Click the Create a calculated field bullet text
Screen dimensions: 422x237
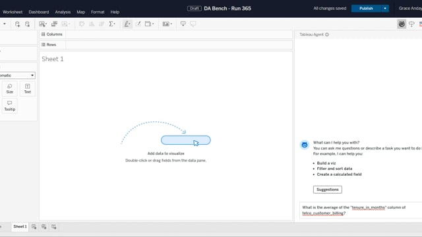click(339, 174)
